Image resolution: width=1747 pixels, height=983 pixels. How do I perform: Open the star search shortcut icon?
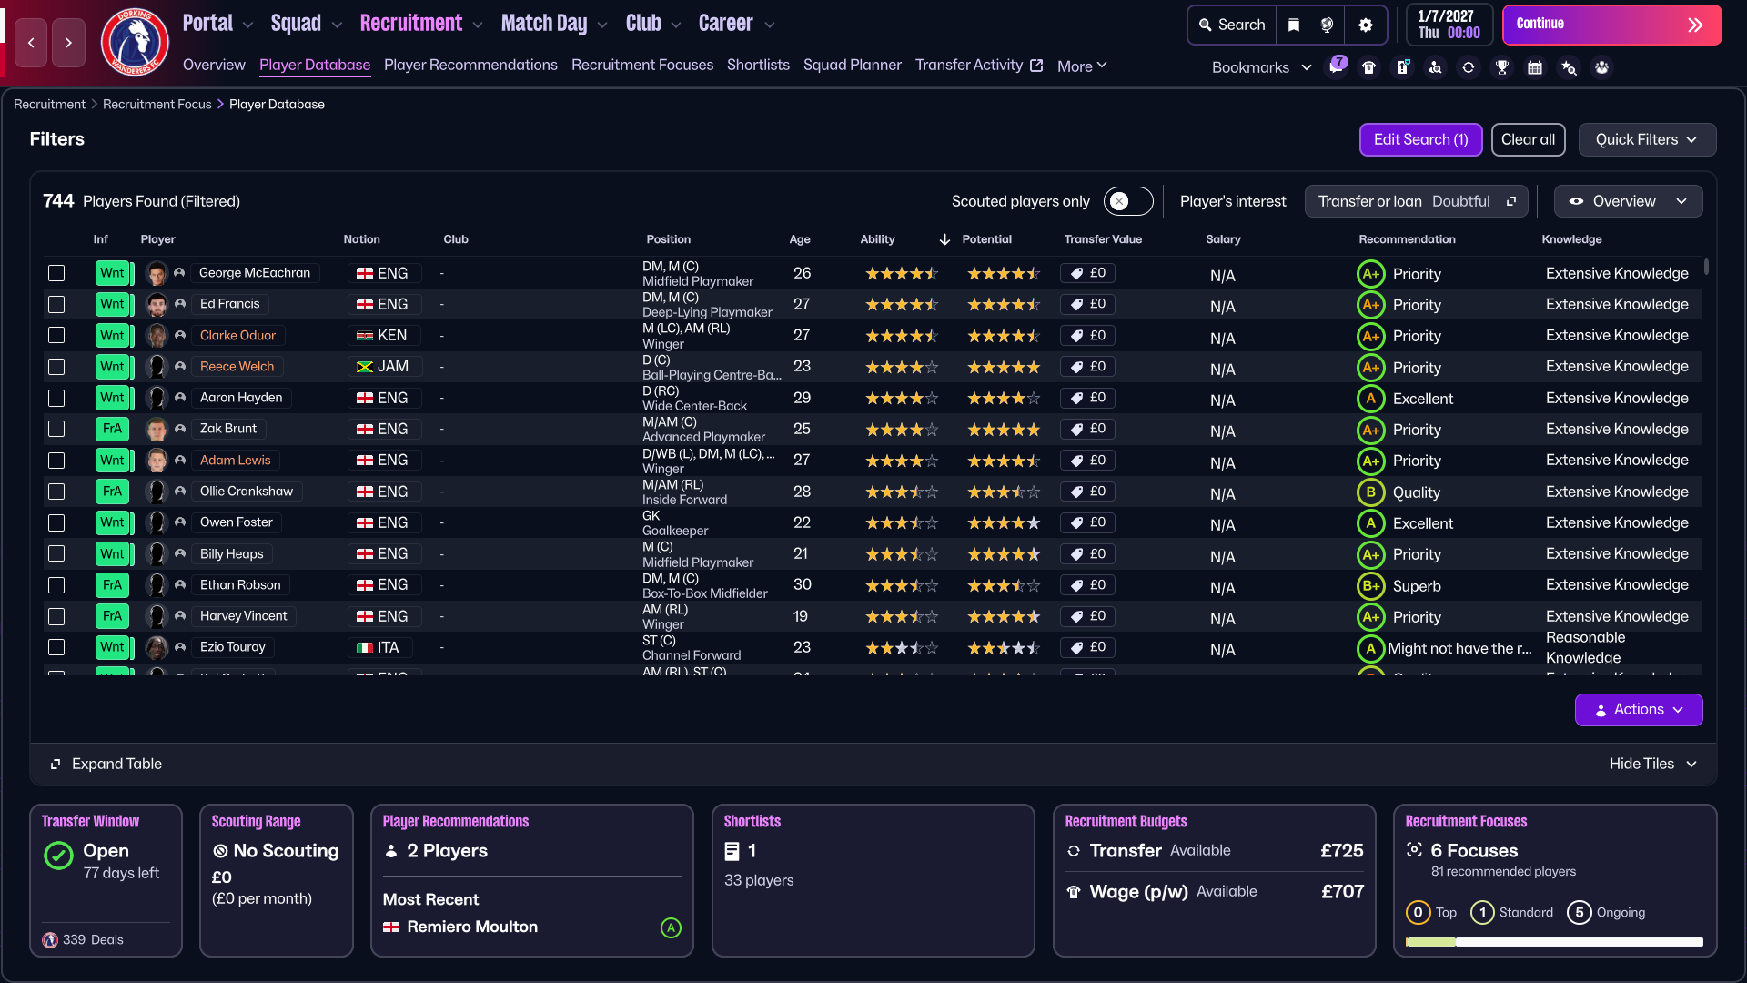pos(1569,67)
